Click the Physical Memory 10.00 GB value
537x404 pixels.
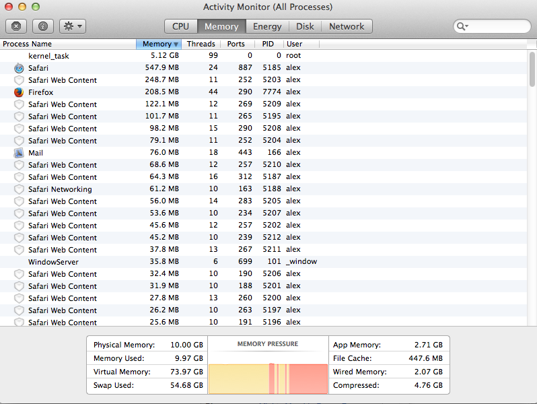click(186, 345)
